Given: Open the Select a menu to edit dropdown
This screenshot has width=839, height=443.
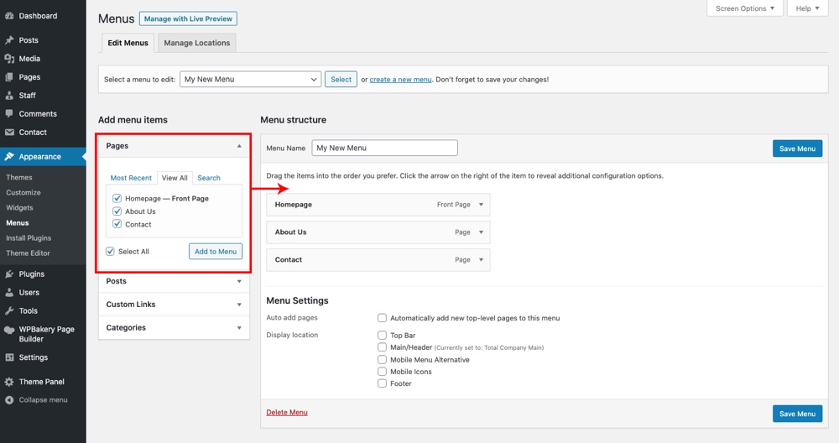Looking at the screenshot, I should [x=250, y=79].
